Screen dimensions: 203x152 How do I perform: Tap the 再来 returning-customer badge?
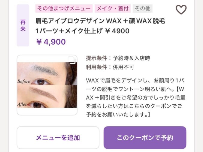tap(23, 25)
